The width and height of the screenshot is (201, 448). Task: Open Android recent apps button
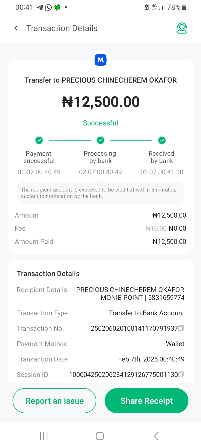pyautogui.click(x=44, y=436)
